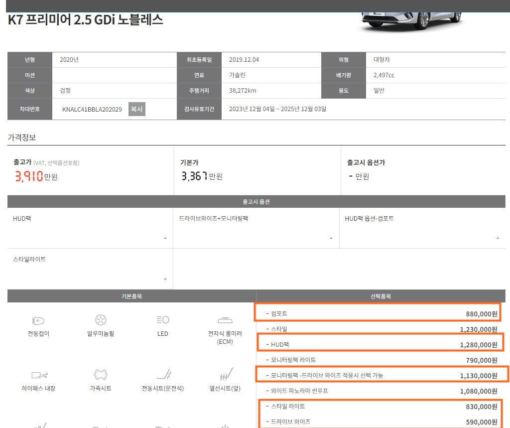510x428 pixels.
Task: Click the first registration date 2019.12.04
Action: 244,60
